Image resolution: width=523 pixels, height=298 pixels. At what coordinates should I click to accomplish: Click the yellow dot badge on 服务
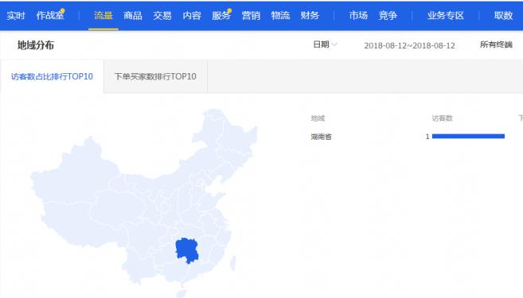pos(229,10)
